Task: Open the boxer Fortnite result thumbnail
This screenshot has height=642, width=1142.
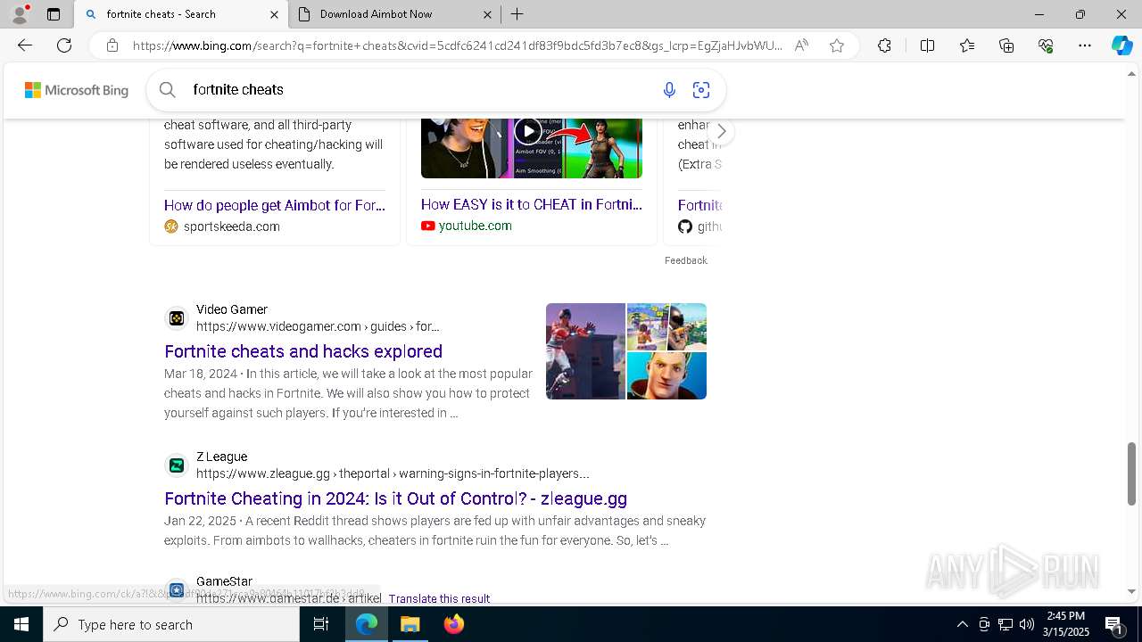Action: pyautogui.click(x=585, y=351)
